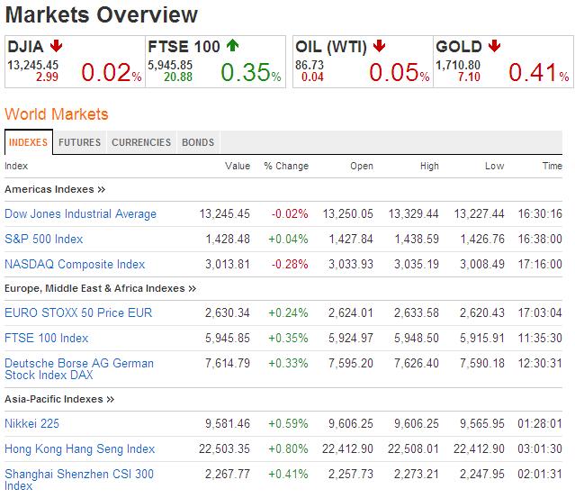The height and width of the screenshot is (498, 575).
Task: Expand Asia-Pacific Indexes section link
Action: click(x=59, y=399)
